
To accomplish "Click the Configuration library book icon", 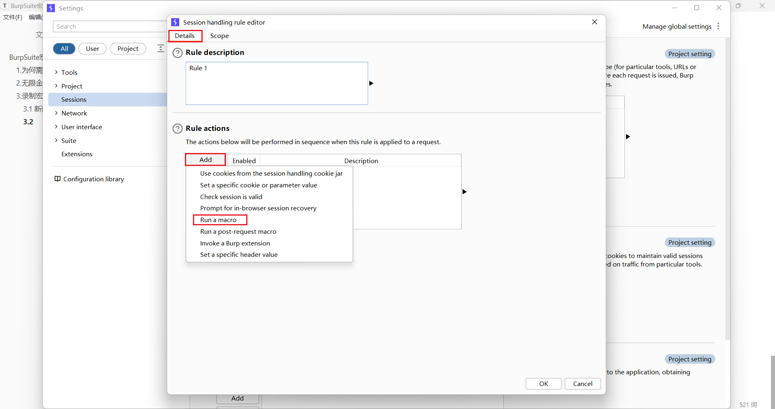I will (58, 179).
